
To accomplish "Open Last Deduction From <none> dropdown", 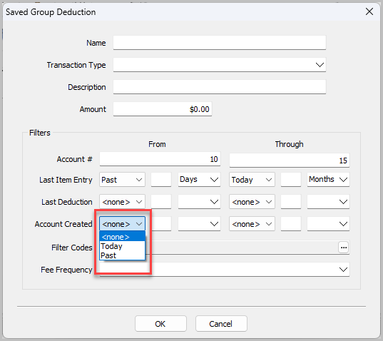I will 122,202.
